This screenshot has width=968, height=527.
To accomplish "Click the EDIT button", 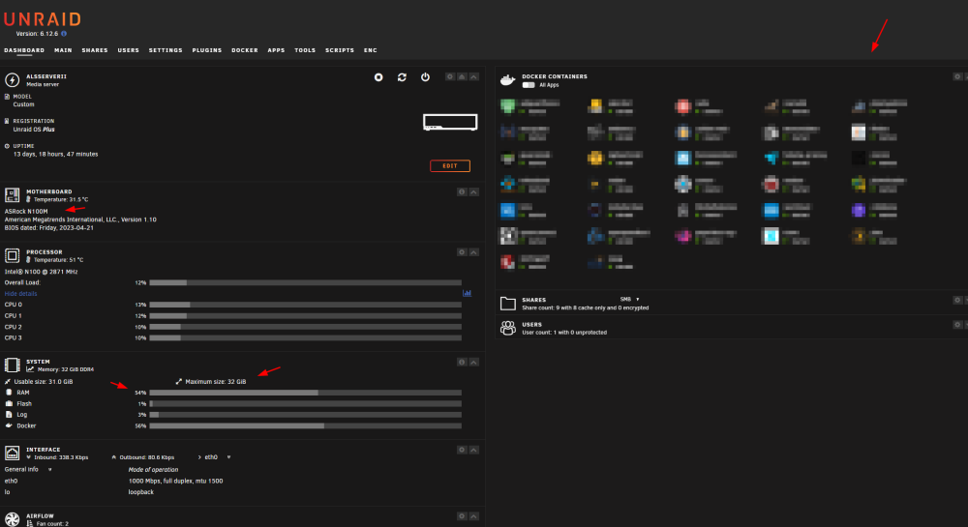I will (450, 165).
